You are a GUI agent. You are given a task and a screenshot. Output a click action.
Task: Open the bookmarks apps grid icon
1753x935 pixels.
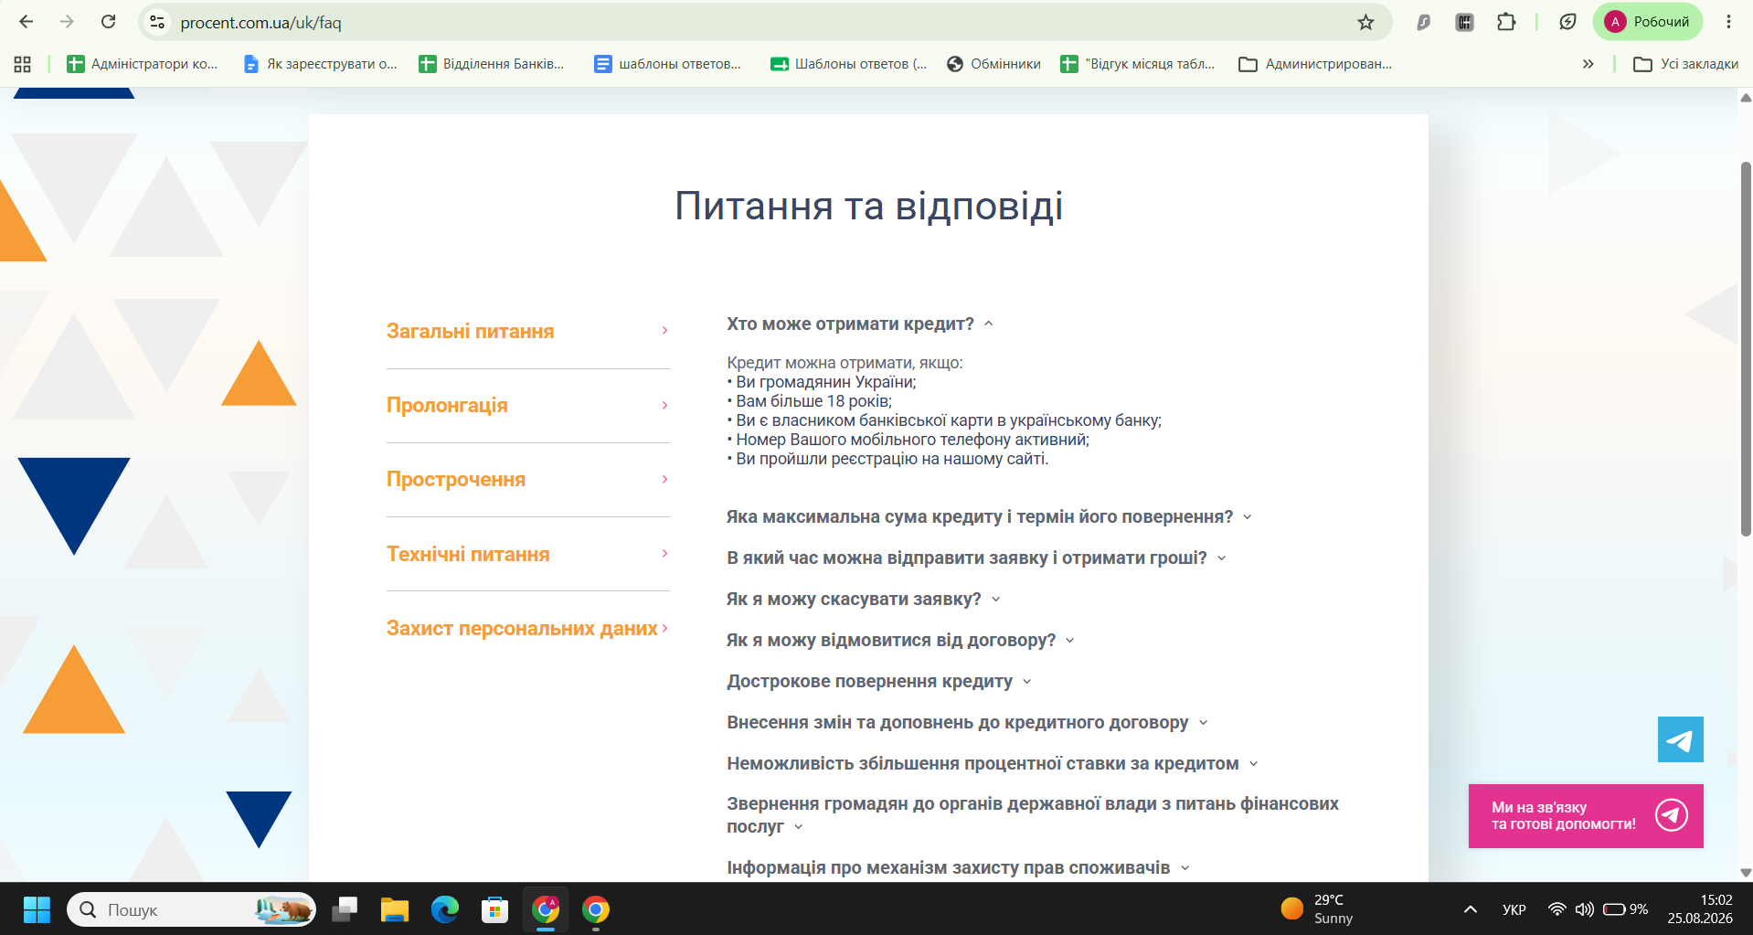[23, 64]
